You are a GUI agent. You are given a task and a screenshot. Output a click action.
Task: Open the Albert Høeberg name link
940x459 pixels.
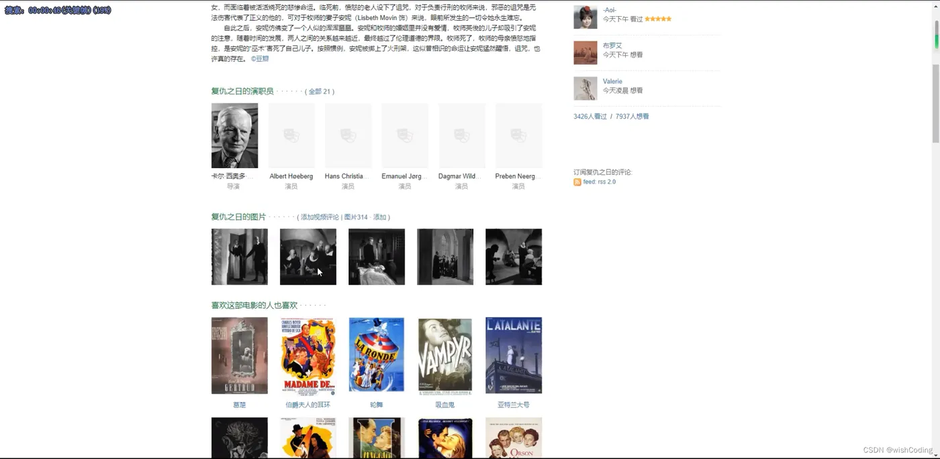(x=291, y=176)
